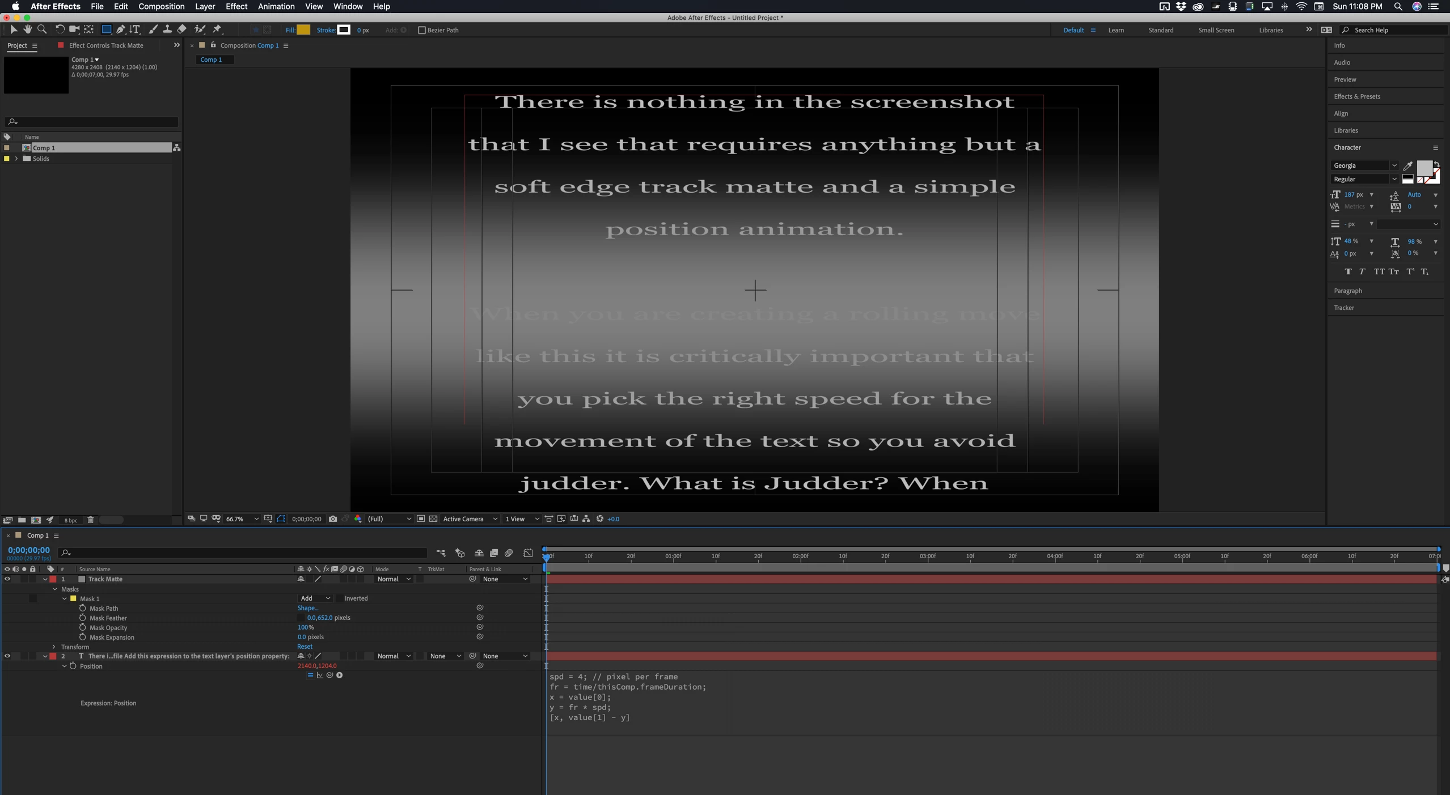Viewport: 1450px width, 795px height.
Task: Select the Eraser tool
Action: 182,29
